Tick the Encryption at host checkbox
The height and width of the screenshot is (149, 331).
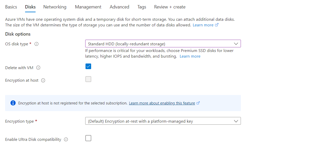(x=88, y=79)
